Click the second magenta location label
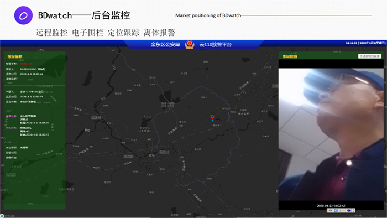Image resolution: width=387 pixels, height=218 pixels. pos(12,128)
